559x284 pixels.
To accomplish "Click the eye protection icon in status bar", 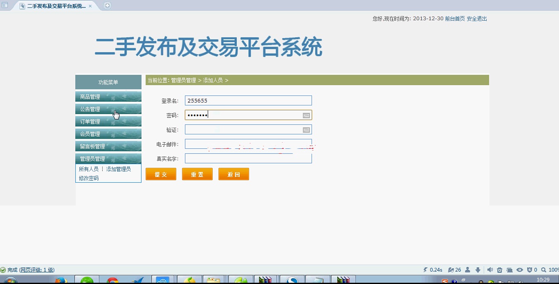I will point(520,270).
